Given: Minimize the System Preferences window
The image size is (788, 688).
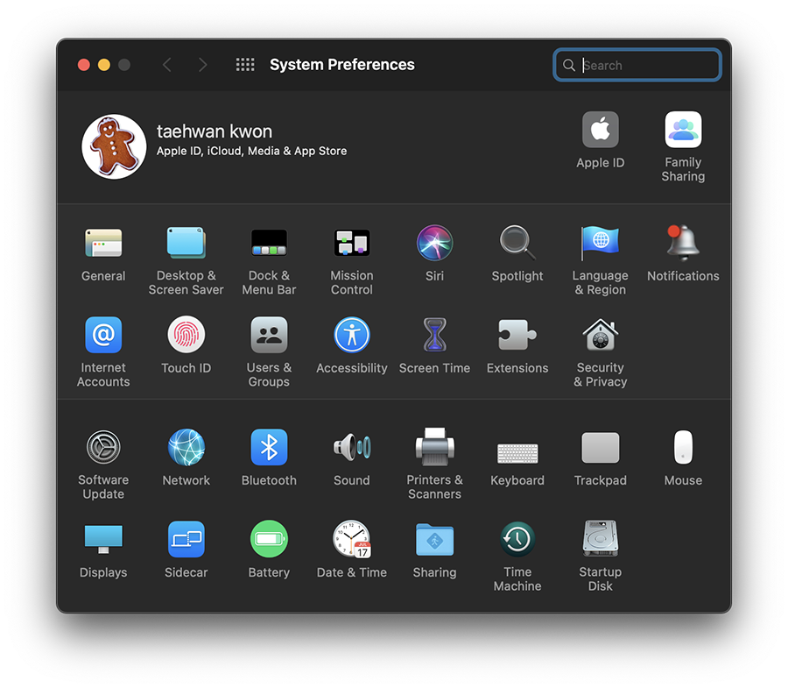Looking at the screenshot, I should [x=104, y=65].
